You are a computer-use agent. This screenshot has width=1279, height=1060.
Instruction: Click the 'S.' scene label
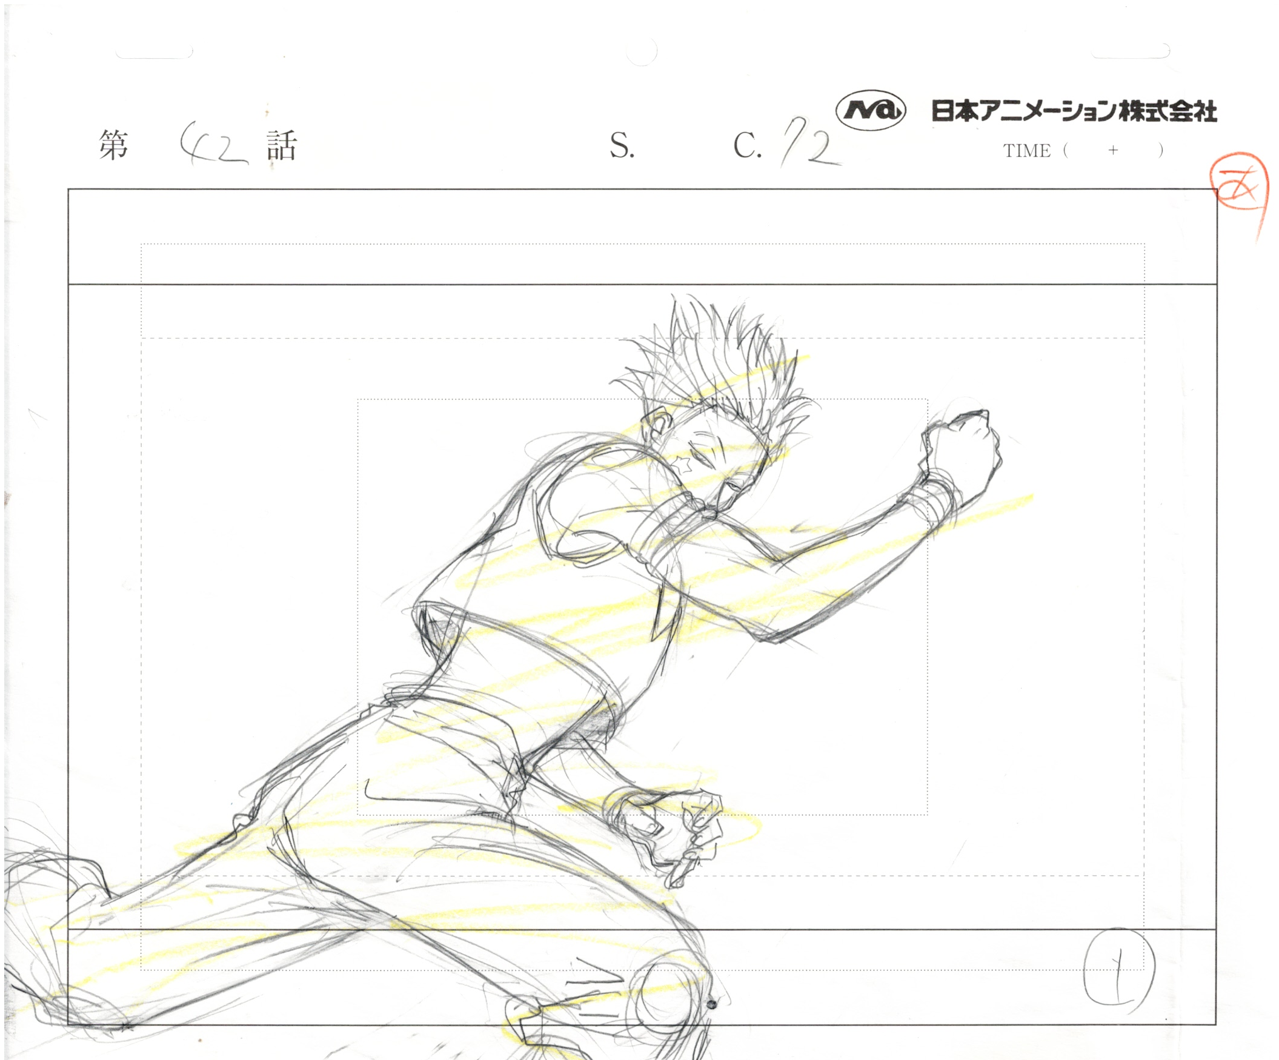click(622, 146)
